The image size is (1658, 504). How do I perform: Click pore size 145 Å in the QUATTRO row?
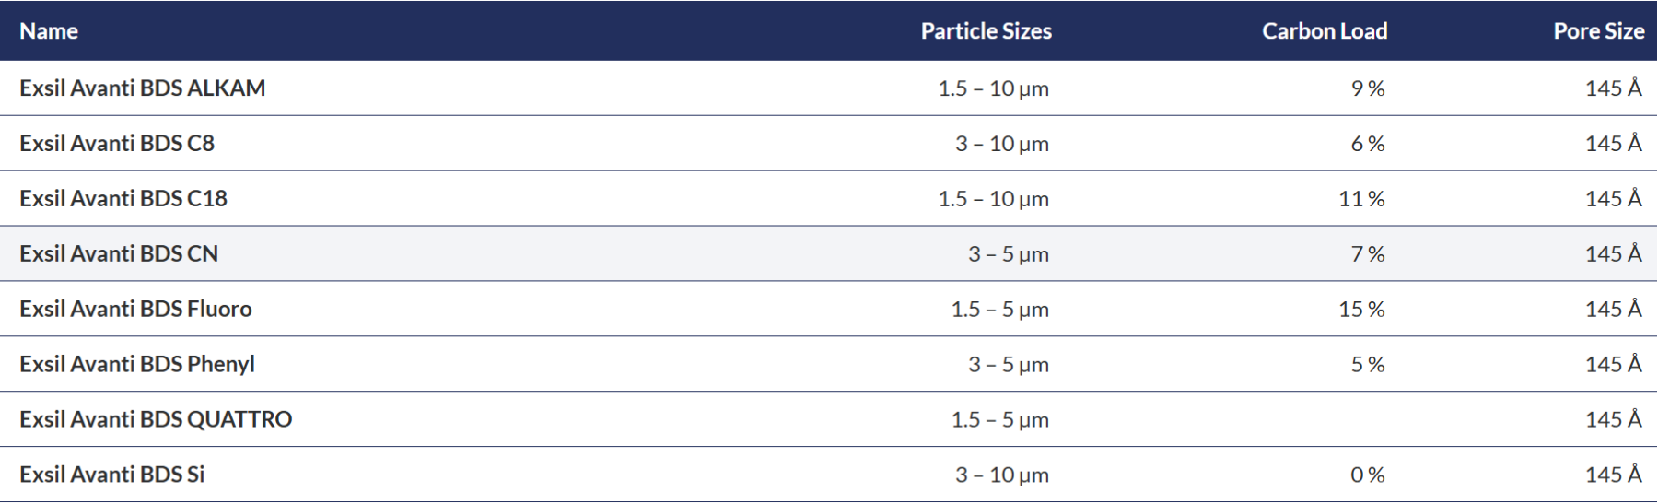click(x=1614, y=420)
